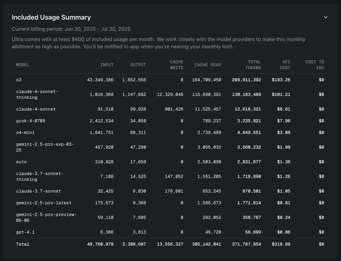The width and height of the screenshot is (341, 261).
Task: Click API cost $1.26
Action: click(x=284, y=176)
